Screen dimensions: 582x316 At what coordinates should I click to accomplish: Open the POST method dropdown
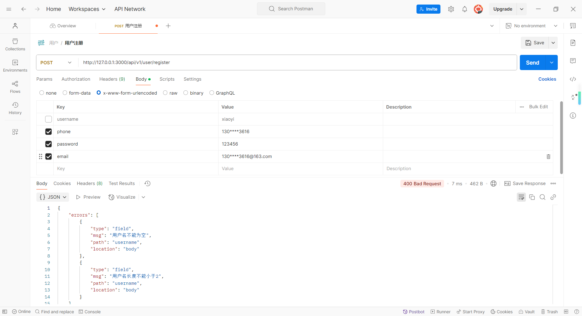coord(56,62)
